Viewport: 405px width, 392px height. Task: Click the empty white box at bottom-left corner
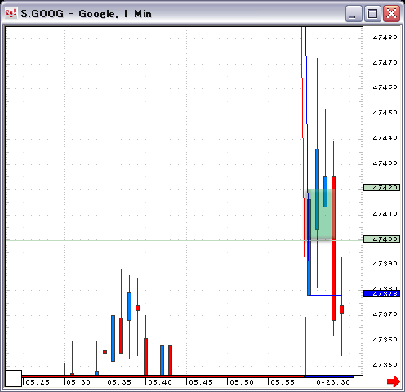[x=14, y=378]
